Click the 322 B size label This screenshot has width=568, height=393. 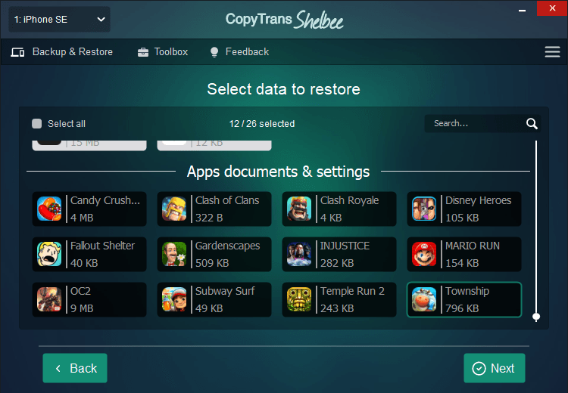click(x=209, y=218)
